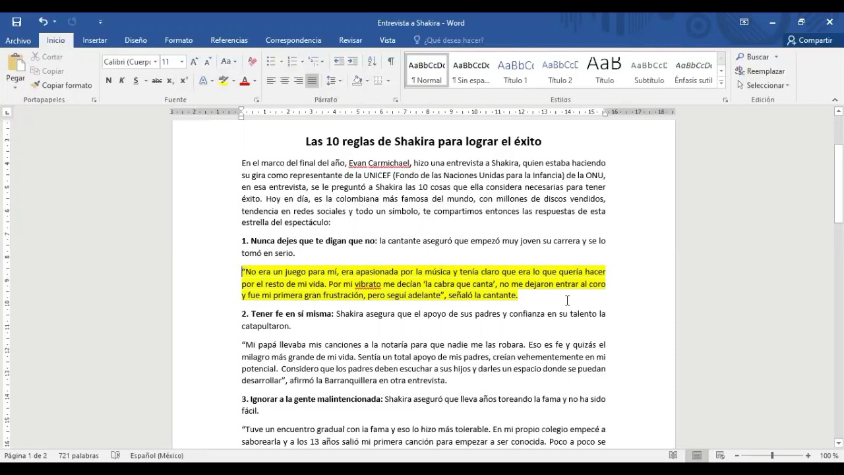
Task: Click the multilevel list icon
Action: click(x=314, y=61)
